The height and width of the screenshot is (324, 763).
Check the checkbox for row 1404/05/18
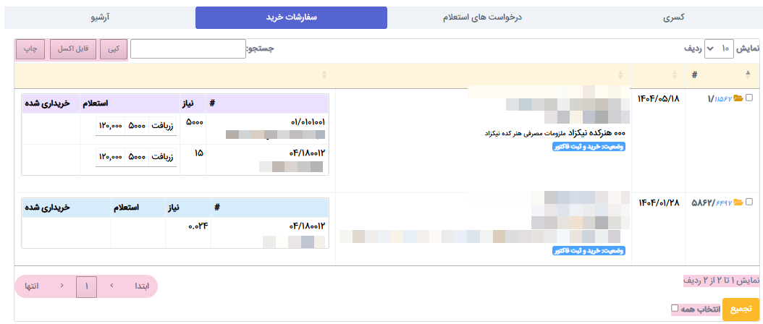click(749, 98)
